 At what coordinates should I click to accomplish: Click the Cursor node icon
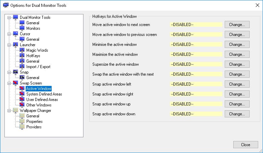[x=15, y=34]
